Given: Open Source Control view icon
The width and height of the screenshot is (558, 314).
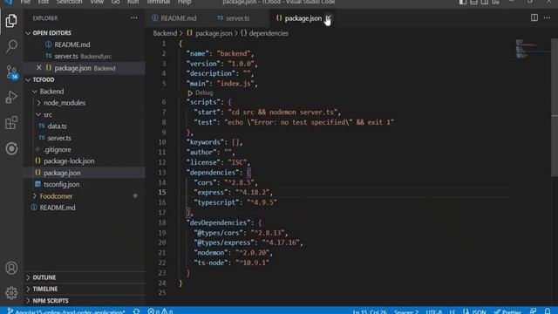Looking at the screenshot, I should [x=11, y=72].
